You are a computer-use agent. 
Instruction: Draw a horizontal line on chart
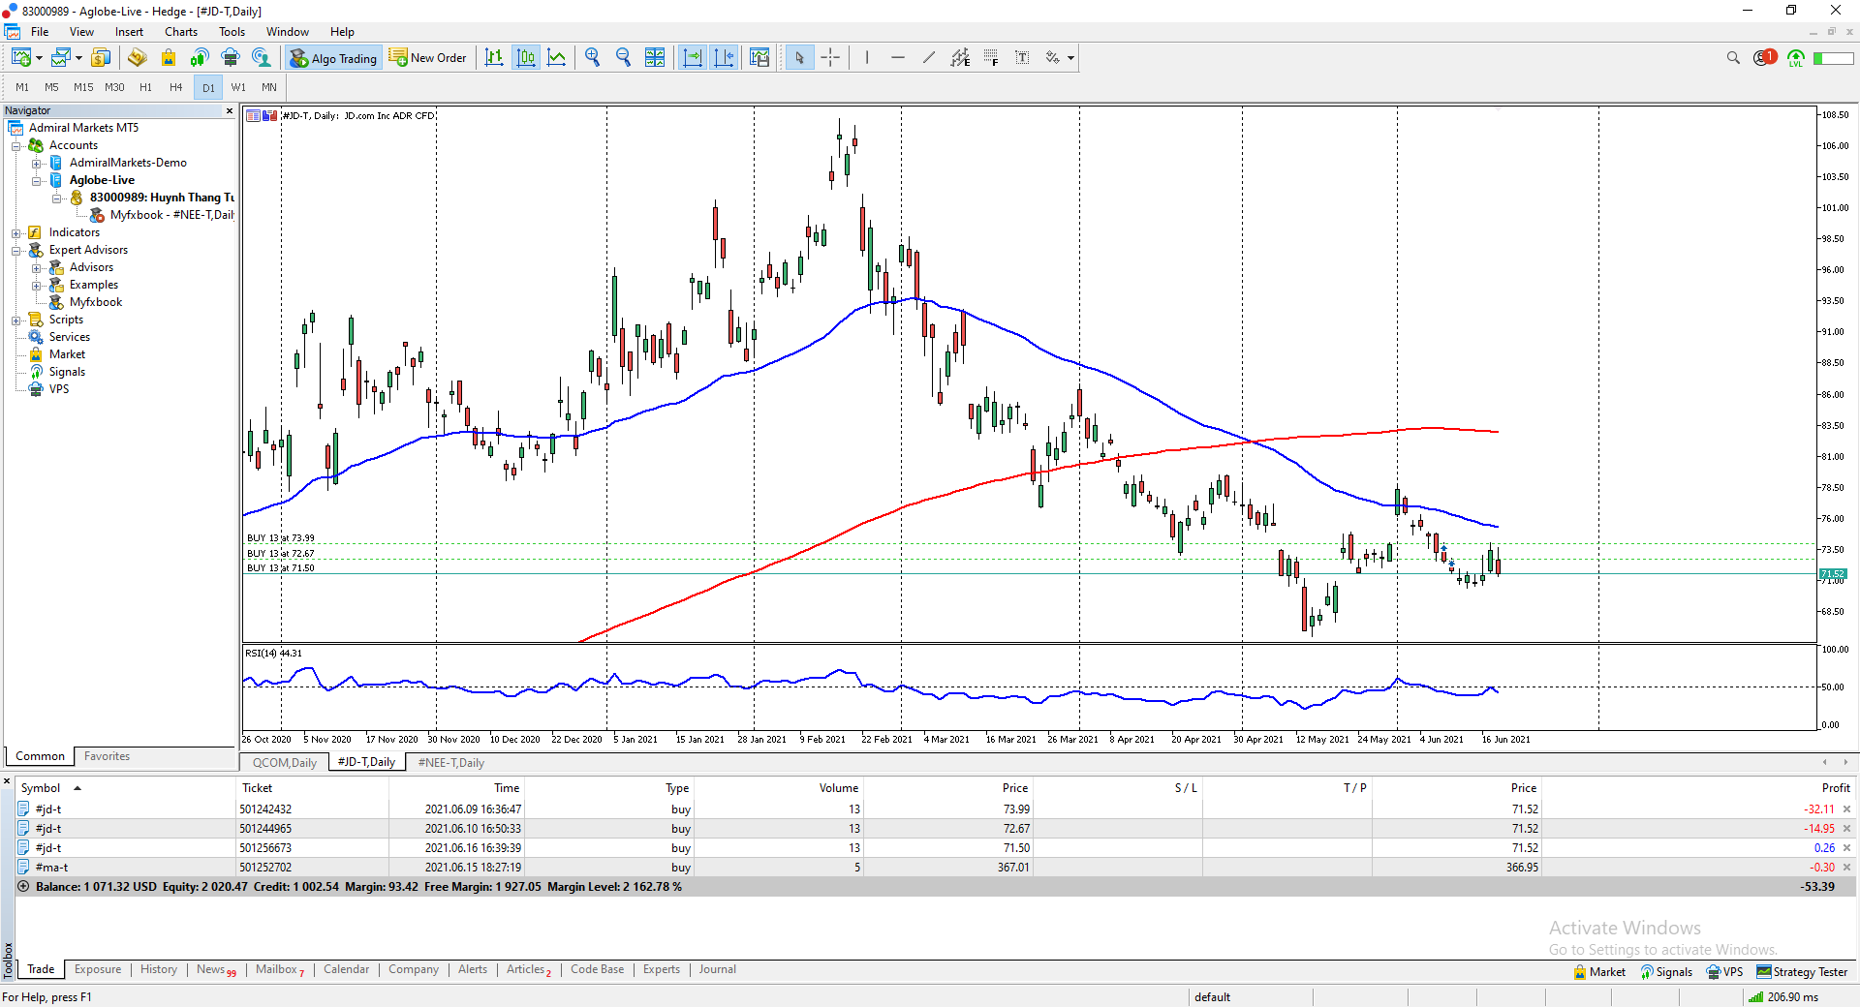pos(898,58)
